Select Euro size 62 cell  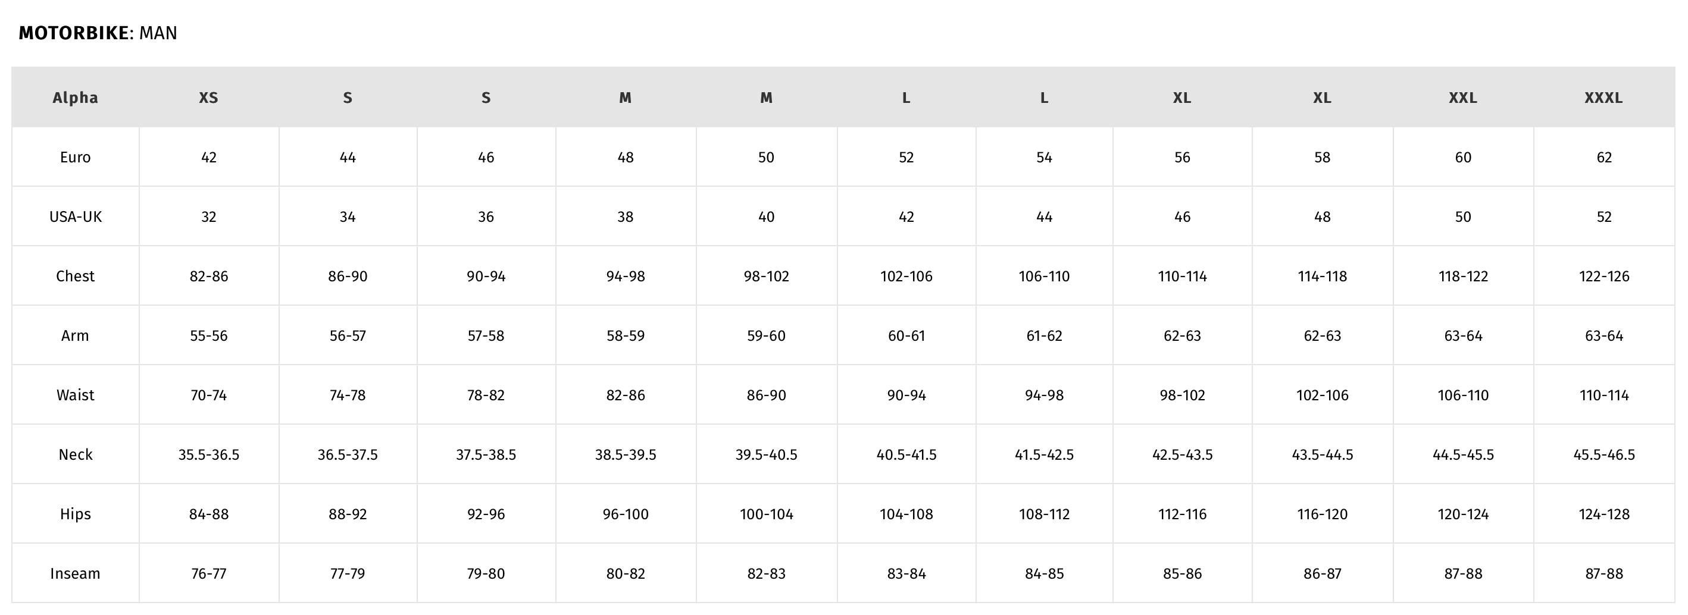point(1603,157)
